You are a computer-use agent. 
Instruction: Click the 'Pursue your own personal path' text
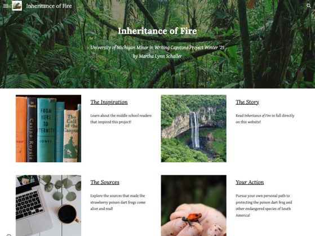pyautogui.click(x=264, y=205)
